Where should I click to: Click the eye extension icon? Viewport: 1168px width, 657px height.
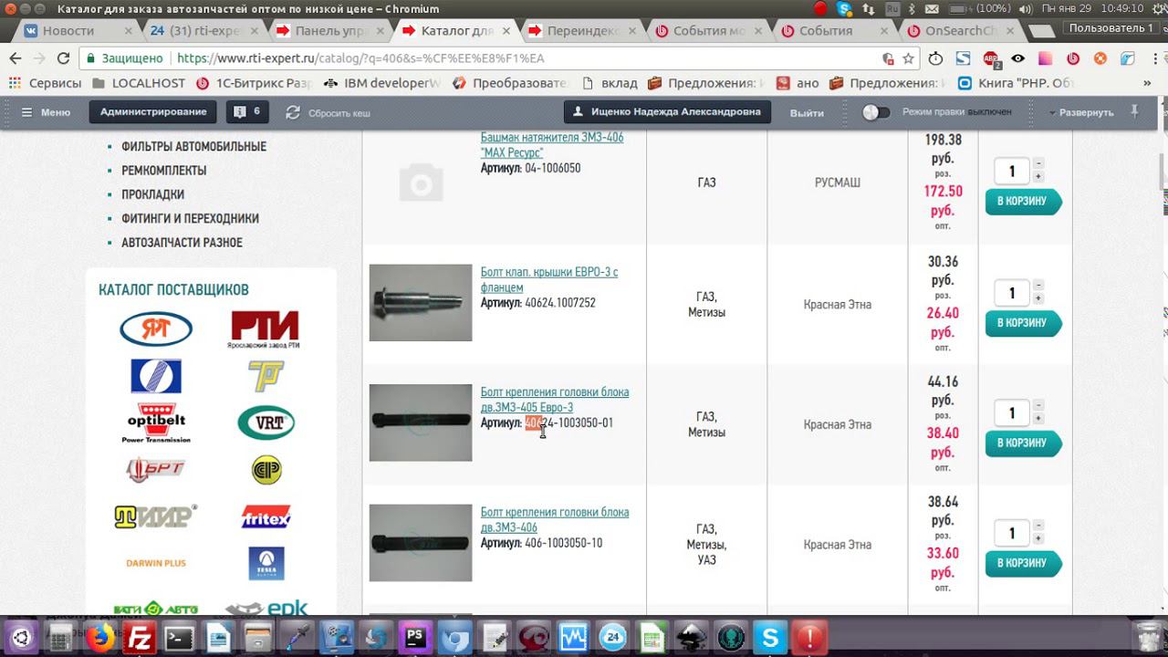point(1018,58)
